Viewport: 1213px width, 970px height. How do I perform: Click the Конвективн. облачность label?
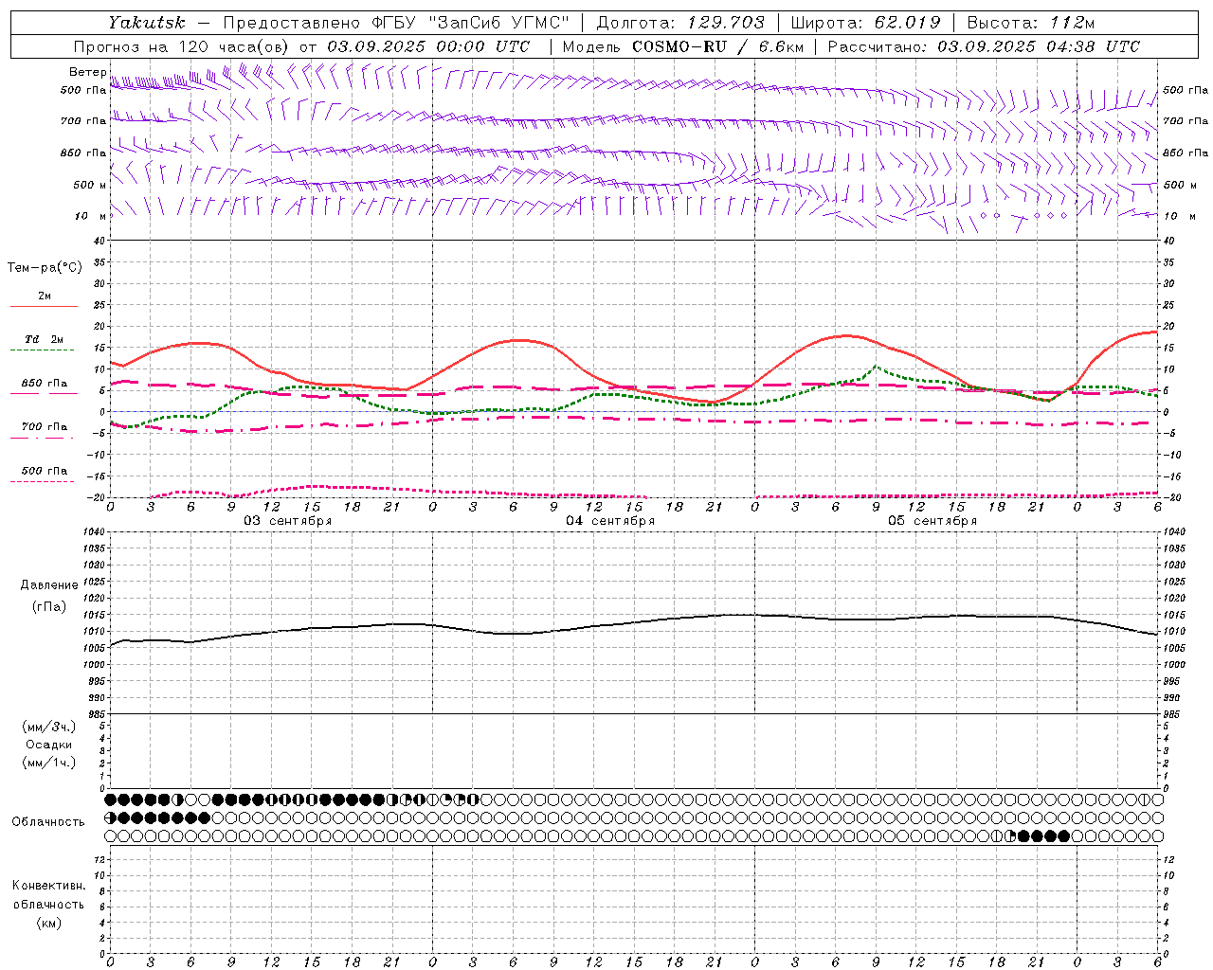coord(48,895)
